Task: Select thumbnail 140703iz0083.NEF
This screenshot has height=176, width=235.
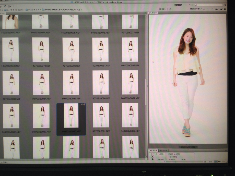Action: [x=11, y=83]
